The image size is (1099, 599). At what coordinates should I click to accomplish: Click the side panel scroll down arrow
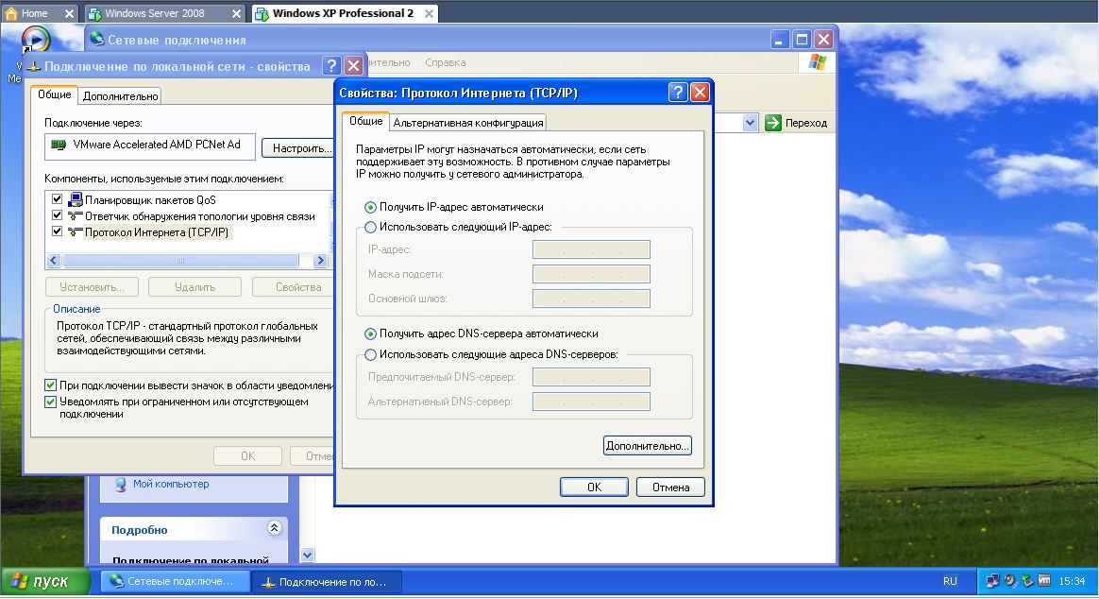pyautogui.click(x=307, y=555)
